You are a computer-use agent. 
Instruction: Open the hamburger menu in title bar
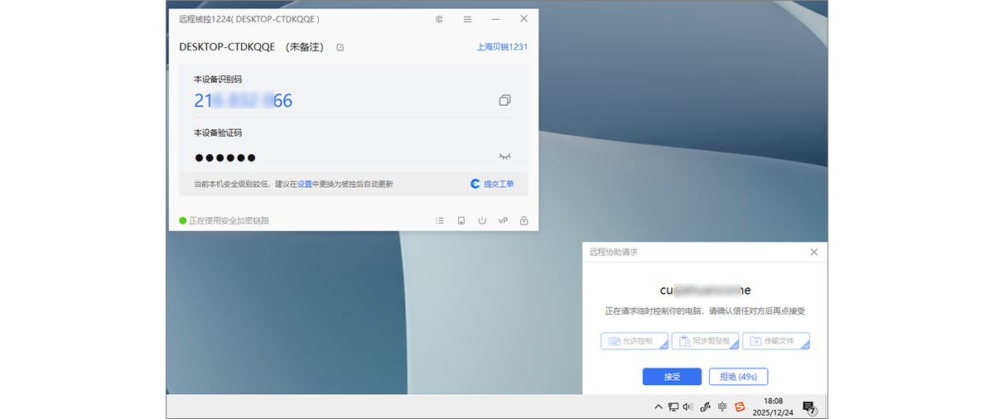[467, 18]
